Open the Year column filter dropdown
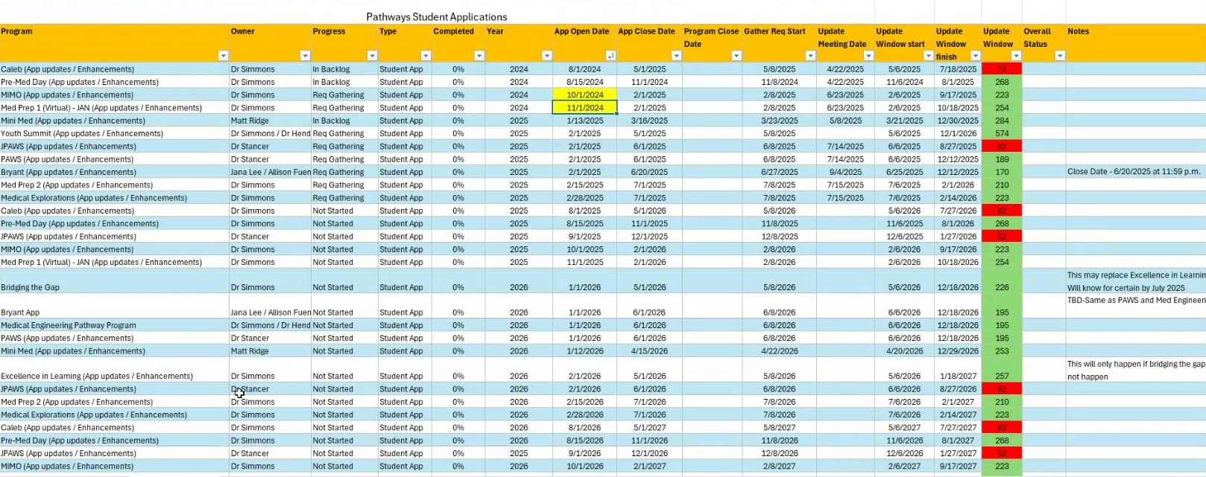Viewport: 1206px width, 477px height. click(546, 56)
